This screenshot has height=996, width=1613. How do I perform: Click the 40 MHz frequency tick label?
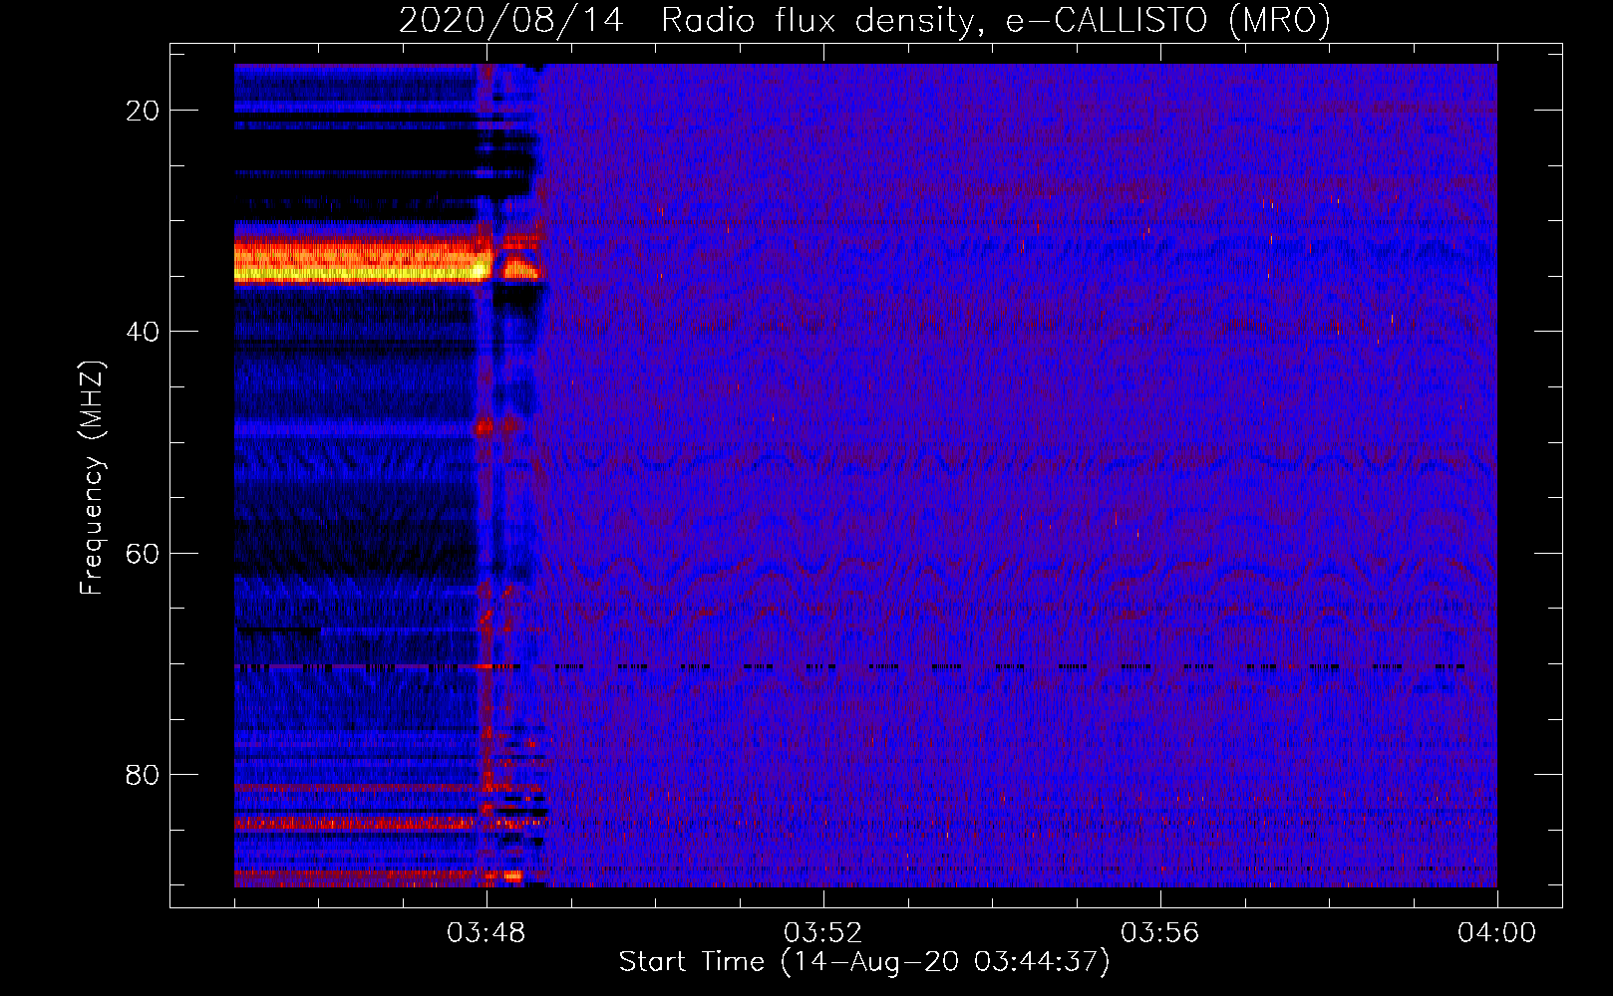coord(143,332)
